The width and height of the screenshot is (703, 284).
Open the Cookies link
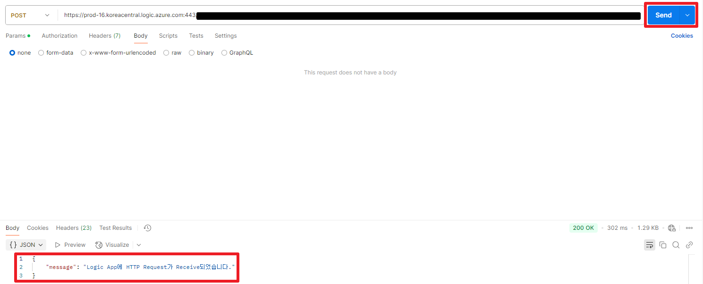coord(682,36)
